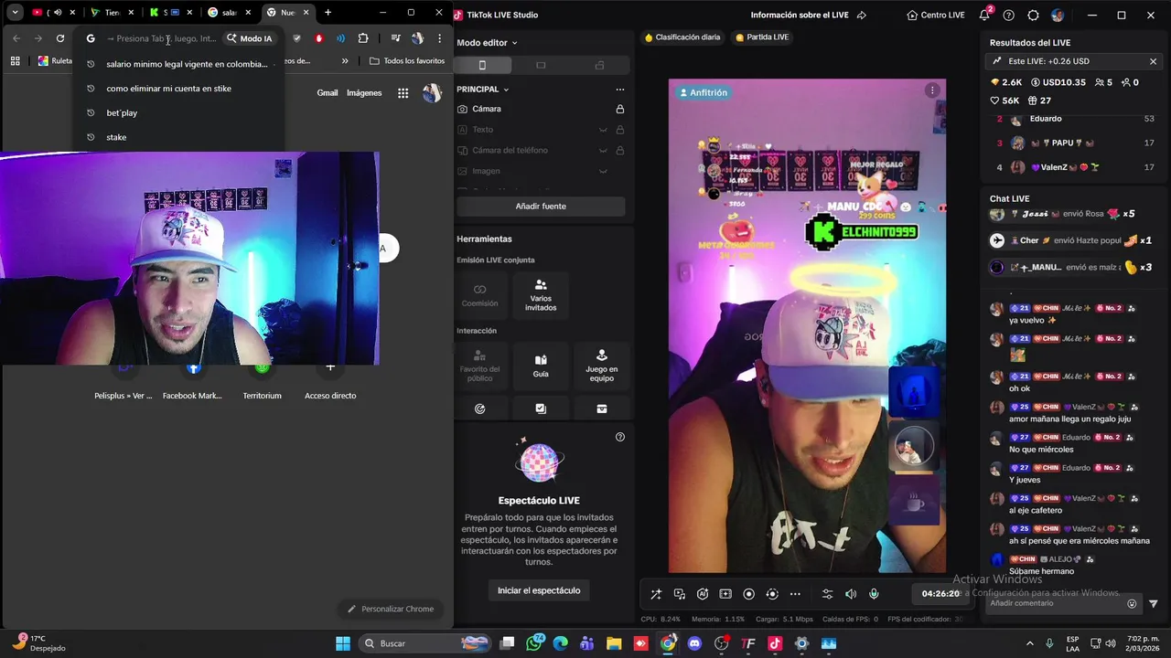Open the Partida LIVE tab
The image size is (1171, 658).
[x=761, y=37]
